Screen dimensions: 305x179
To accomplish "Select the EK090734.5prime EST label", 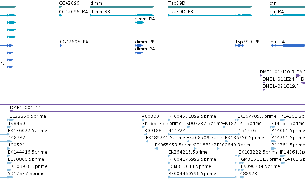I will coord(260,166).
